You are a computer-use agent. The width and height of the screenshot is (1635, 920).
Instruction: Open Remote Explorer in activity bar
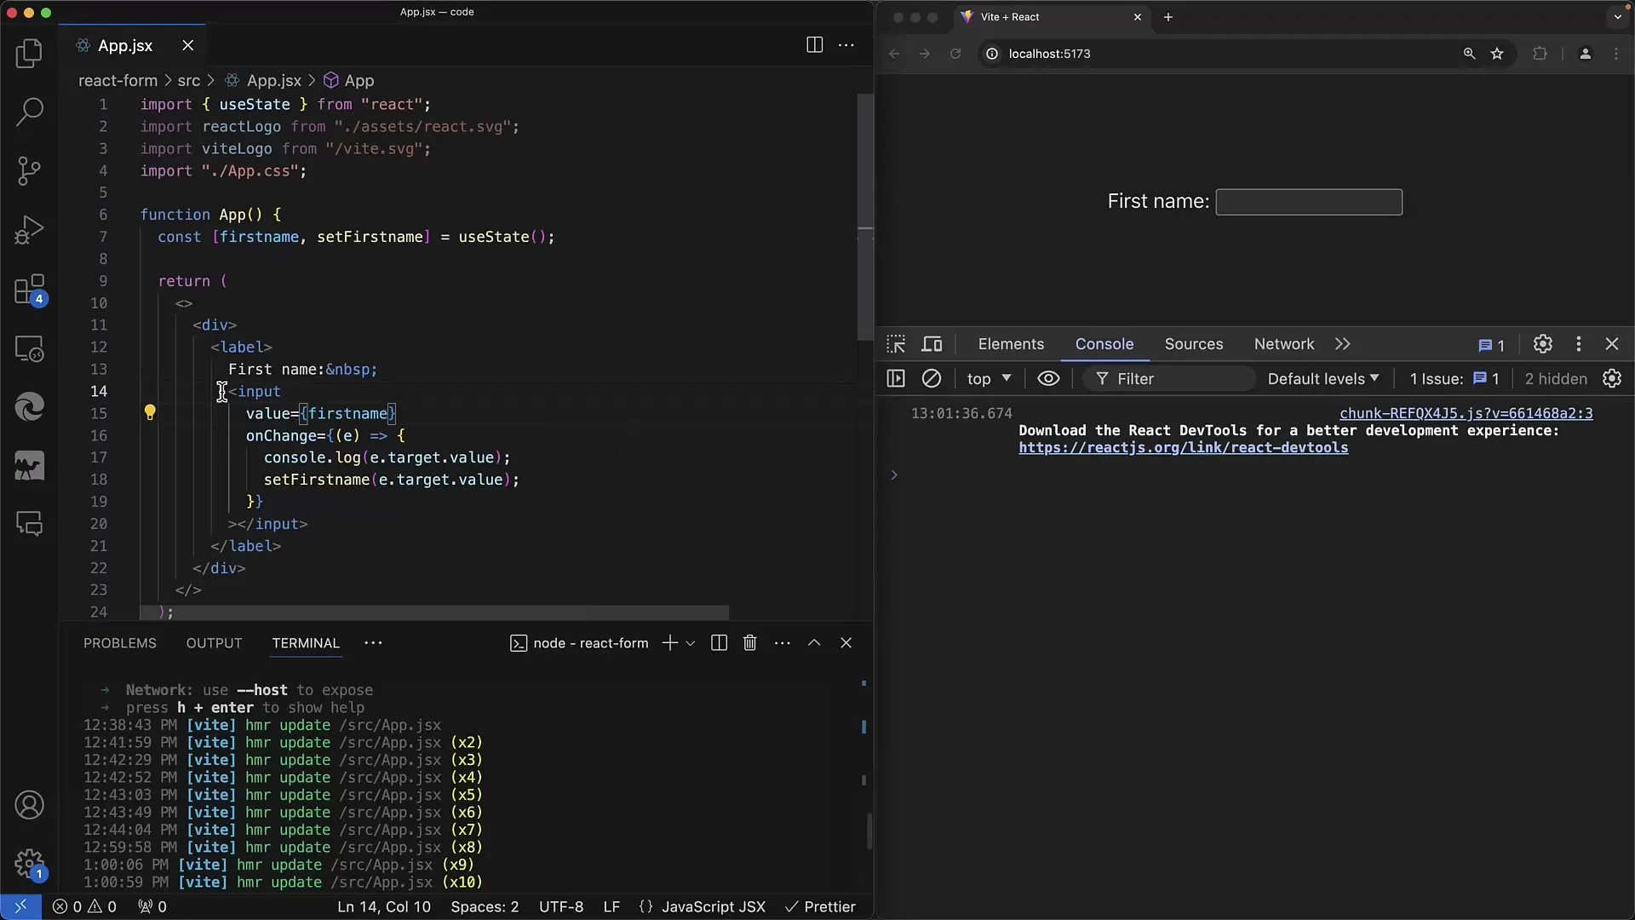29,348
